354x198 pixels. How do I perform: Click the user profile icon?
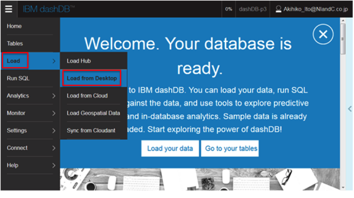click(x=279, y=9)
